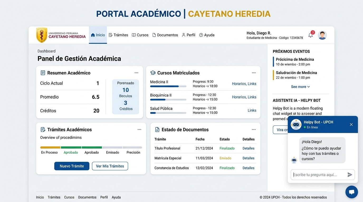
Task: Open the Trámites navigation tab
Action: click(x=118, y=35)
